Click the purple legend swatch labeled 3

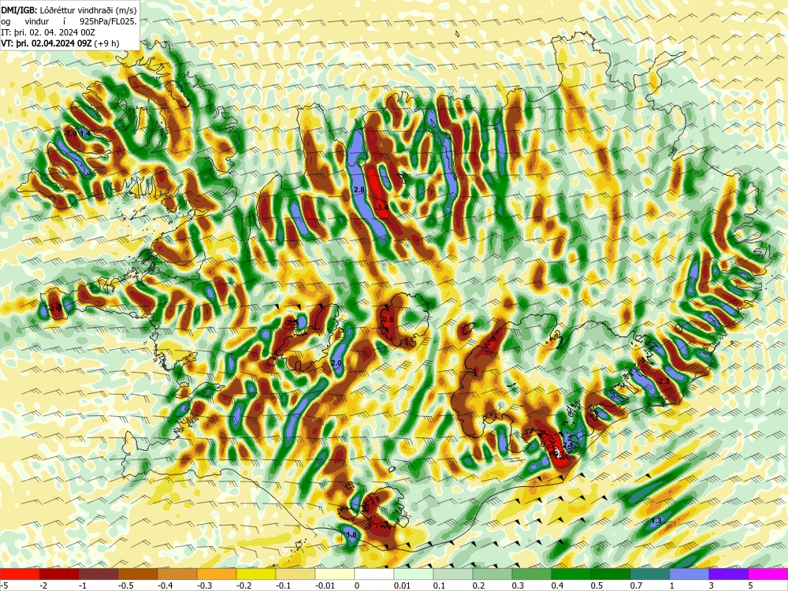pyautogui.click(x=729, y=574)
